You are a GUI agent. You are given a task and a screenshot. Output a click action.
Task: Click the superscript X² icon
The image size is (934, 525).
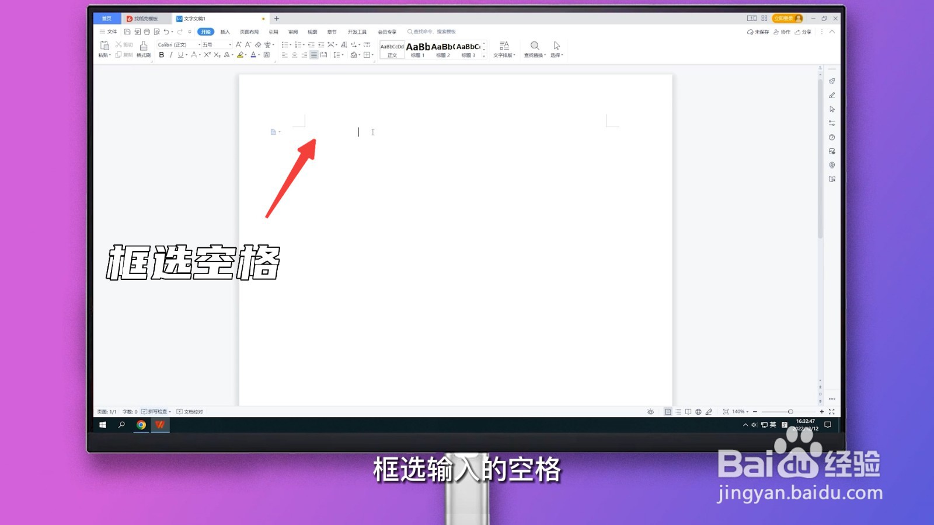(x=208, y=54)
